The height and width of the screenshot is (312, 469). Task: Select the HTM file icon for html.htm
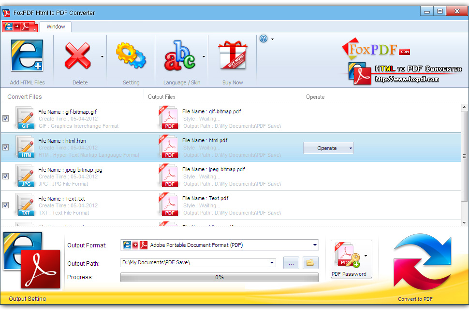point(25,147)
